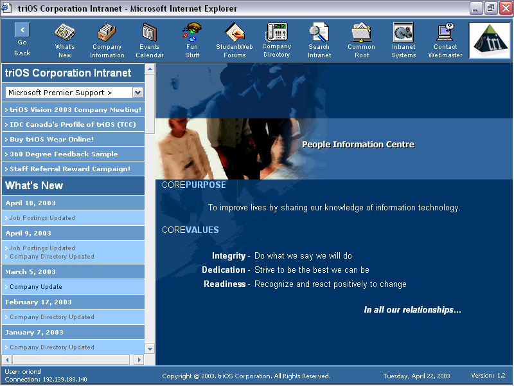The height and width of the screenshot is (386, 514).
Task: Open StudentWeb Forums from the toolbar
Action: (234, 39)
